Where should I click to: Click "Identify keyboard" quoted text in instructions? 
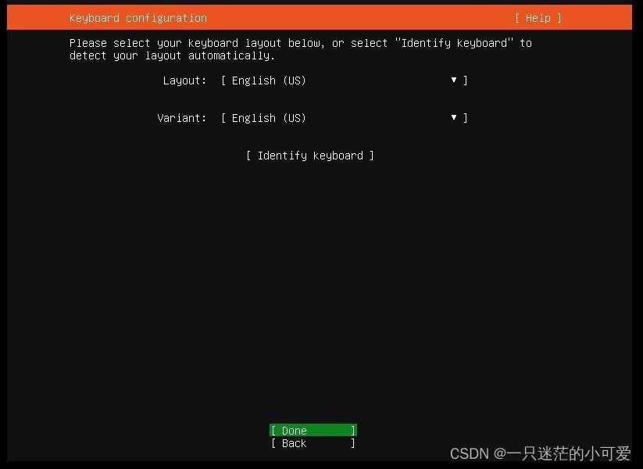coord(454,43)
